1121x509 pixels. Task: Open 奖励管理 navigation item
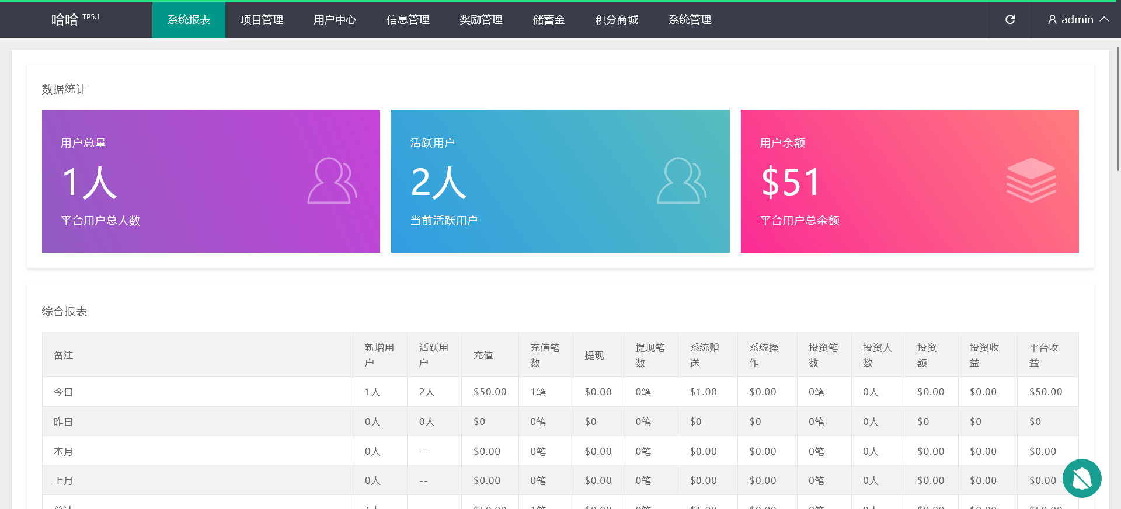[481, 20]
